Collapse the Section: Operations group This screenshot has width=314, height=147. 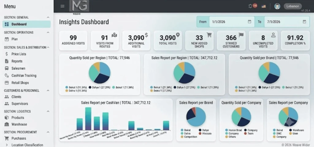[x=48, y=32]
